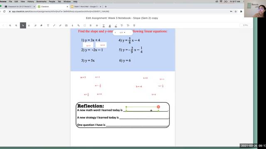Open the History menu
The image size is (266, 149).
pyautogui.click(x=30, y=2)
